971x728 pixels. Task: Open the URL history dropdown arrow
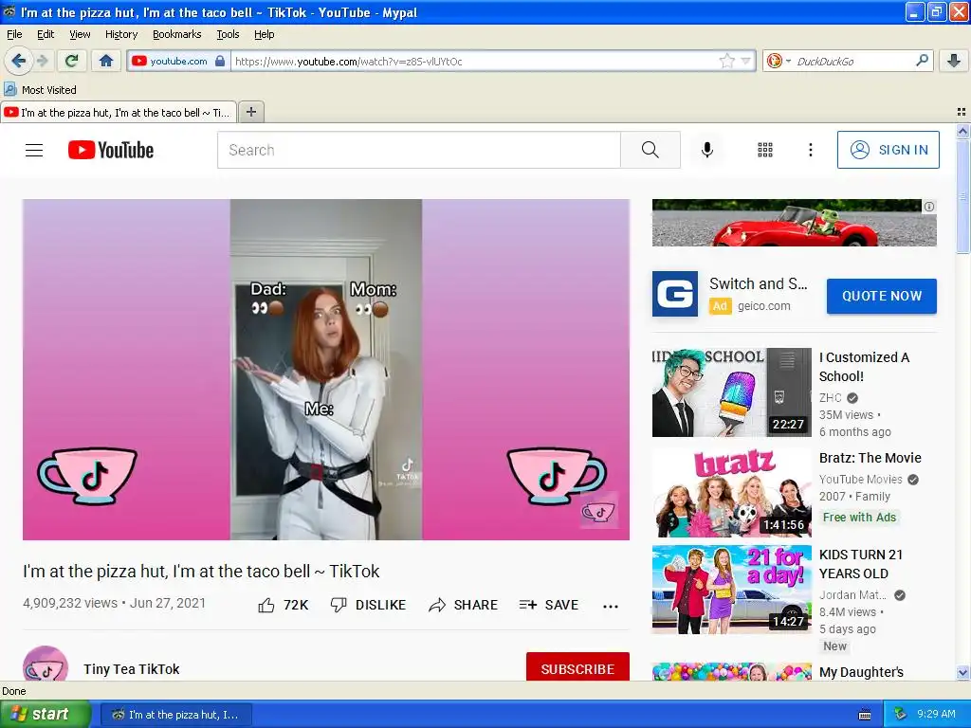pyautogui.click(x=745, y=61)
